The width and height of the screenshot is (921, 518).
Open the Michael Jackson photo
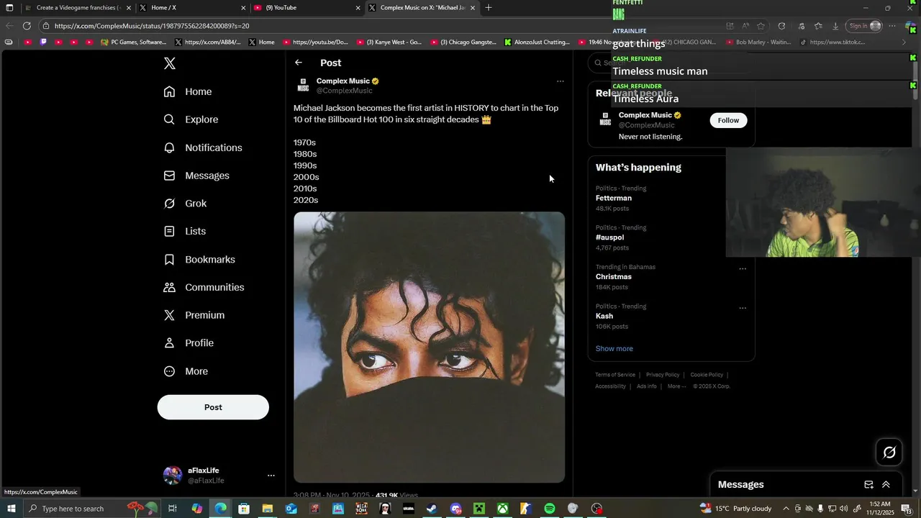point(429,347)
